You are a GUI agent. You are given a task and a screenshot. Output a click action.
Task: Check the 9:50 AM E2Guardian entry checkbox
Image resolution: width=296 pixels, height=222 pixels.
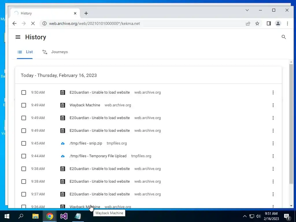click(24, 92)
